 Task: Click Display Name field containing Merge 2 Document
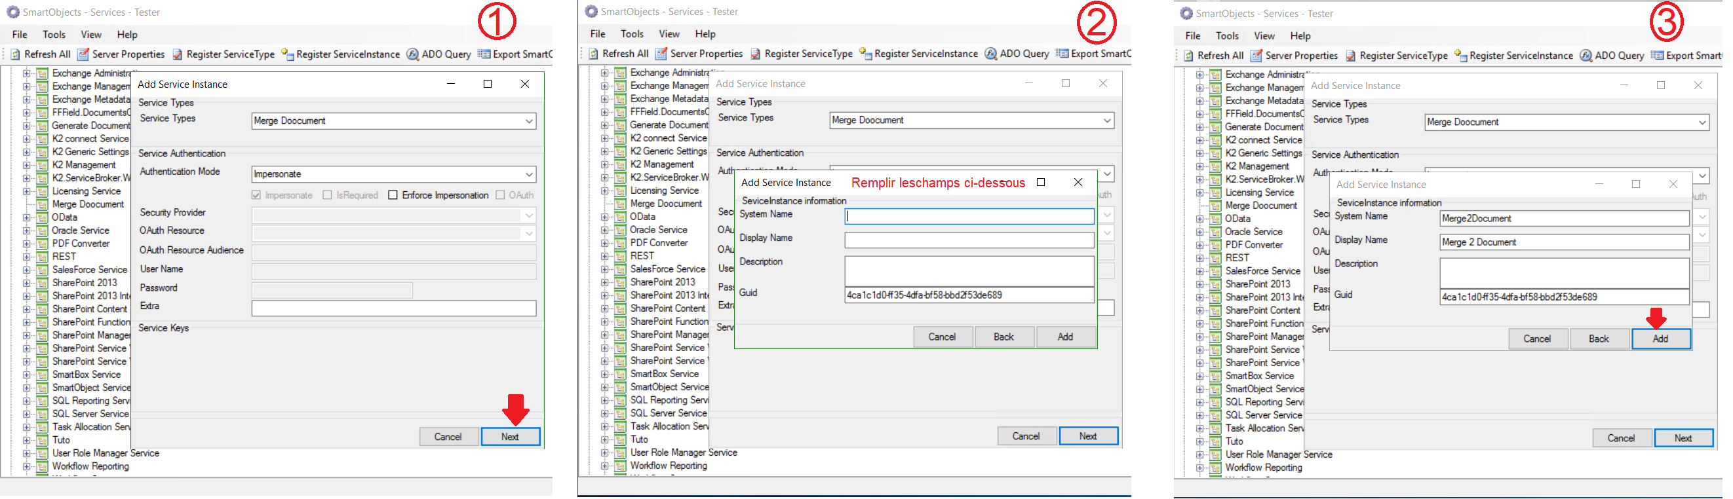1563,243
